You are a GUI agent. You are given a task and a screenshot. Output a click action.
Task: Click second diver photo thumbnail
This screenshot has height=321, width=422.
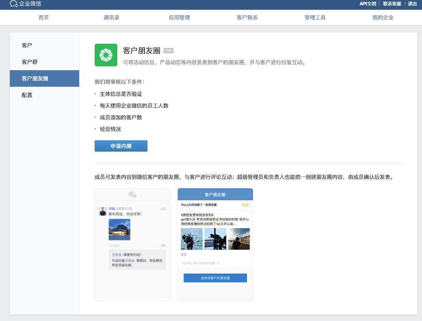click(215, 239)
